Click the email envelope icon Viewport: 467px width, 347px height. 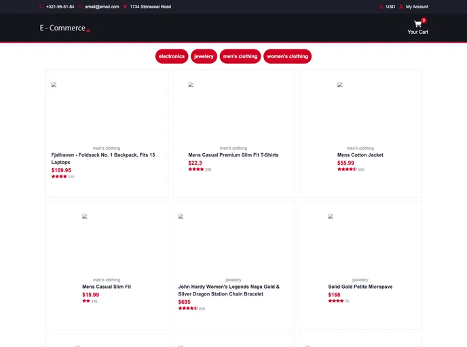[80, 7]
